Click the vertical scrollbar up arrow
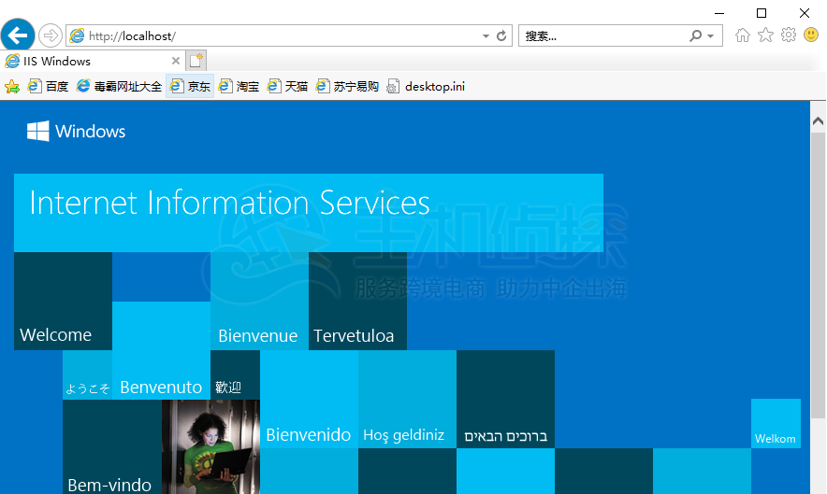 (817, 121)
